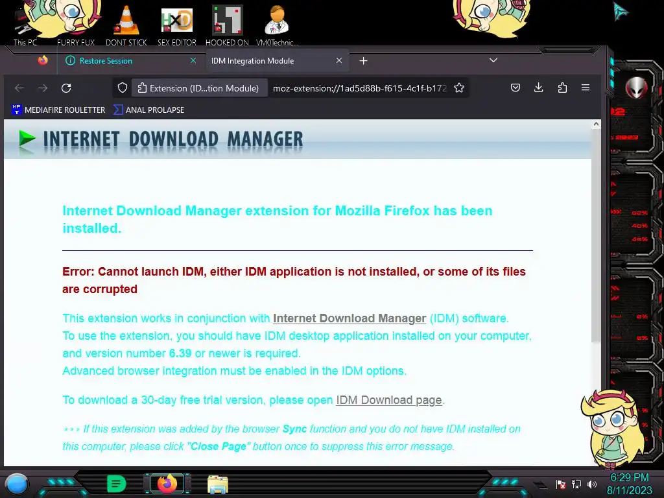
Task: Open File Explorer from the taskbar
Action: pos(218,484)
